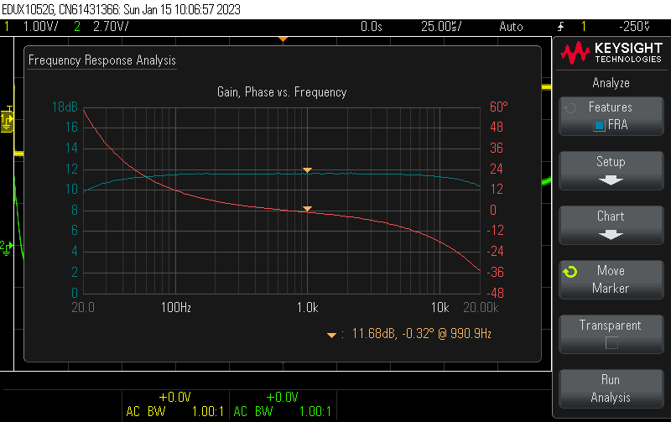Screen dimensions: 671x422
Task: Click channel 2 AC BW coupling status
Action: 253,411
